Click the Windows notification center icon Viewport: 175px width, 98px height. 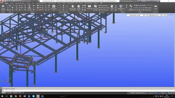[x=172, y=96]
